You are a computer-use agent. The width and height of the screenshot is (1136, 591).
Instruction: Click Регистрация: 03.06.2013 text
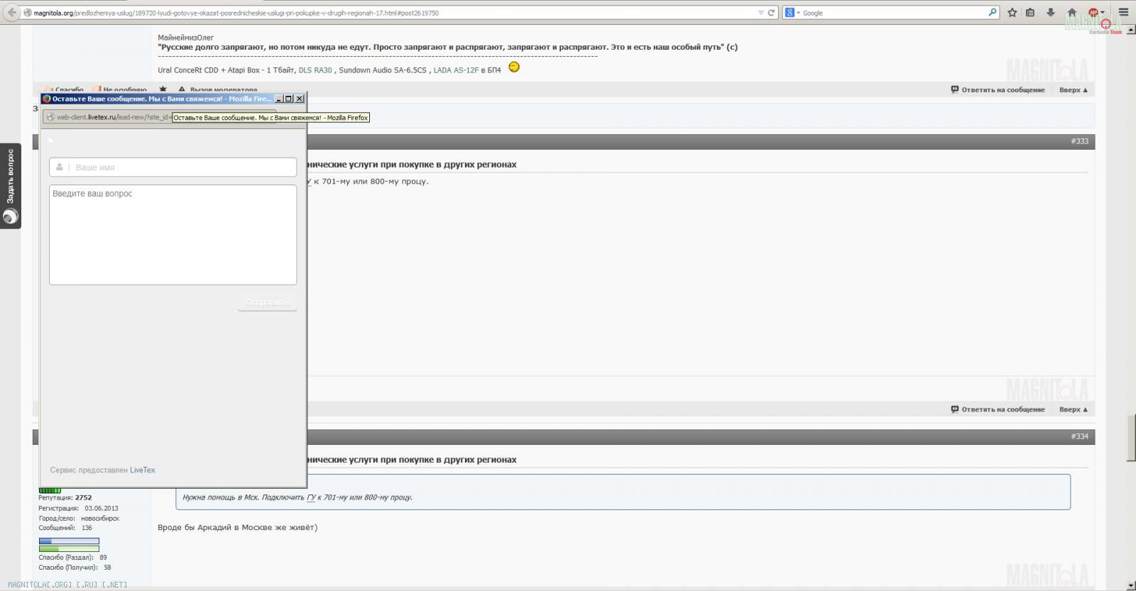click(78, 508)
